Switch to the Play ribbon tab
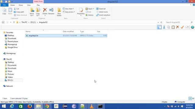The image size is (195, 109). pos(38,5)
